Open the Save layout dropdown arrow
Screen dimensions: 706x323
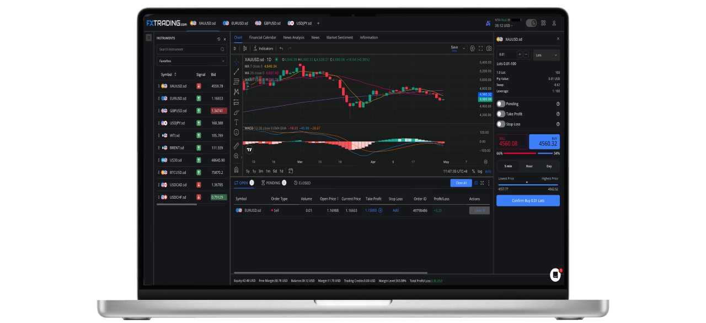point(464,48)
